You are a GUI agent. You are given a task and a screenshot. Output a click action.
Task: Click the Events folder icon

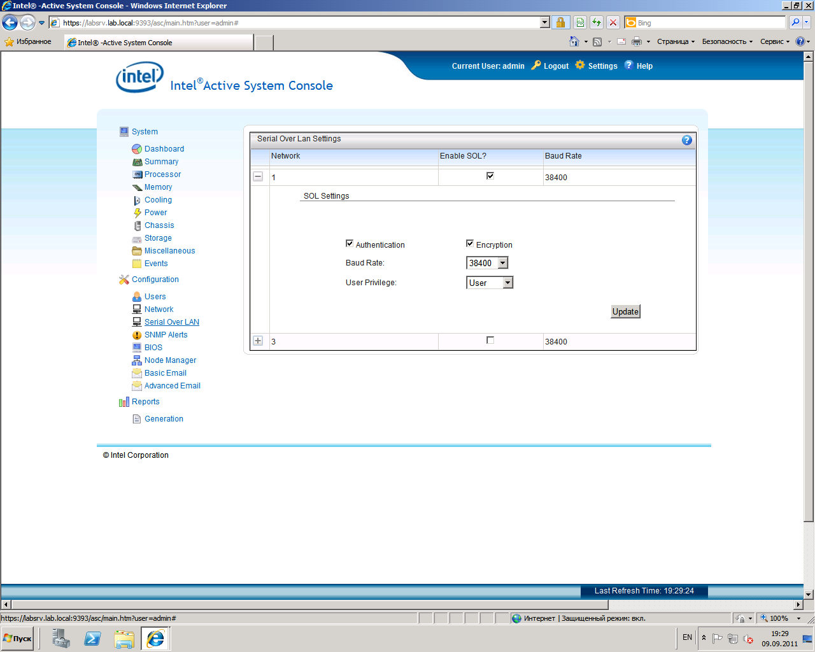tap(137, 264)
